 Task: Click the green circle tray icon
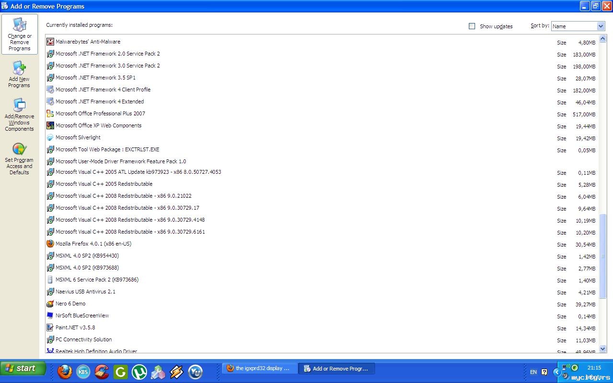pyautogui.click(x=575, y=368)
